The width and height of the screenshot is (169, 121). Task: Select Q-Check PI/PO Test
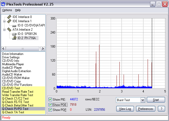[x=23, y=109]
